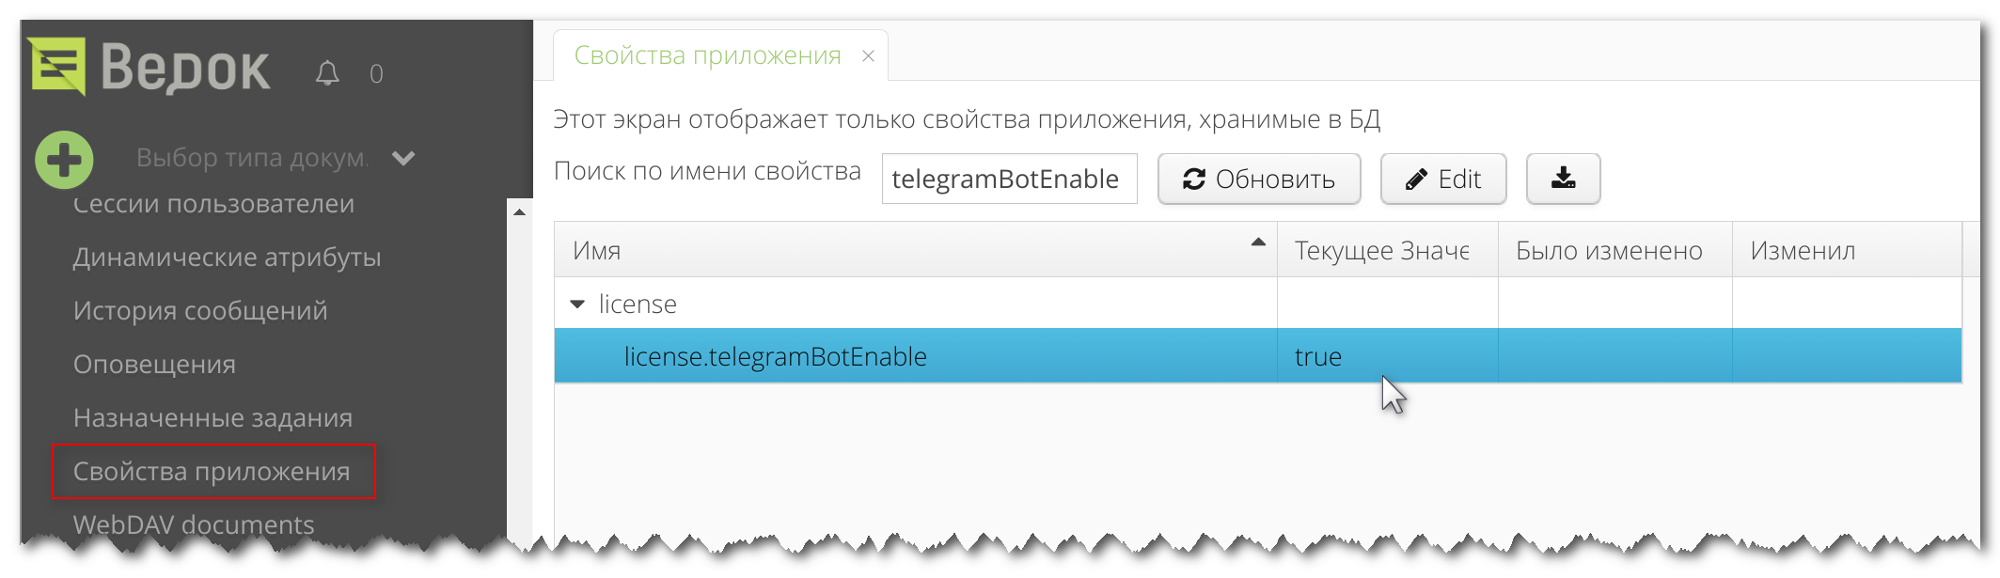Open the Выбор типа докум. dropdown

254,158
